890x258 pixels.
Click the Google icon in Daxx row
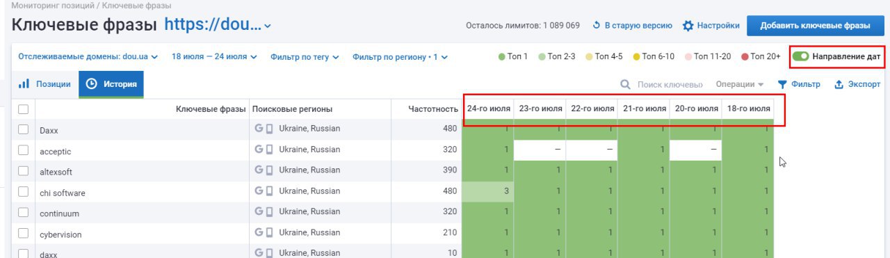tap(259, 129)
